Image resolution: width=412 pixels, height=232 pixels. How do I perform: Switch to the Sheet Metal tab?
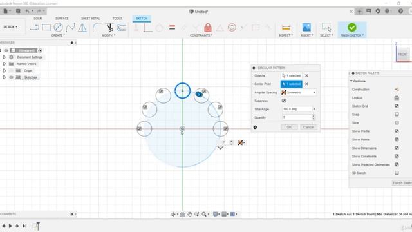coord(90,19)
